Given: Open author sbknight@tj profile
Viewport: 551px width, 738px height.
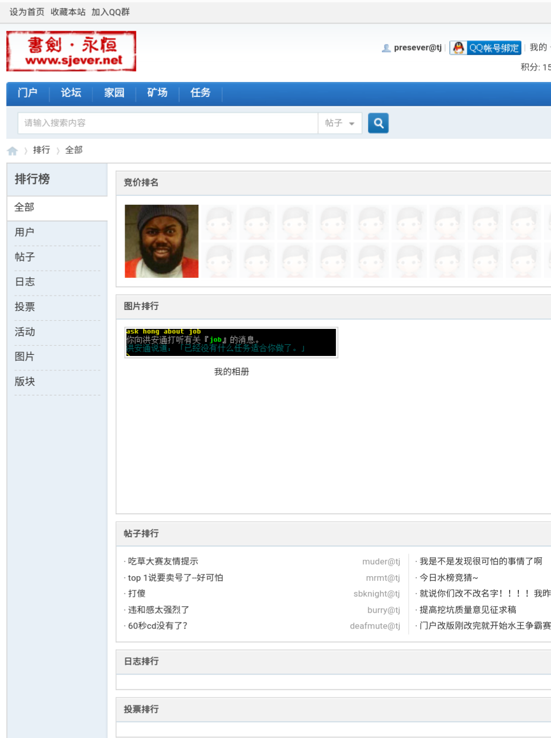Looking at the screenshot, I should point(377,594).
